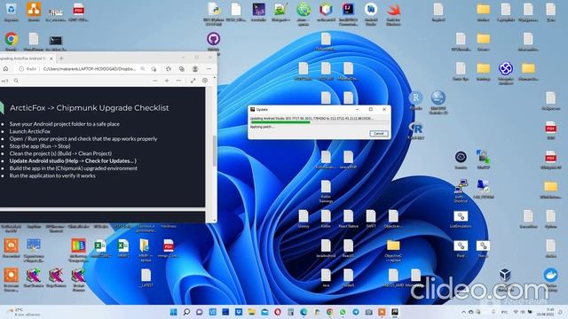
Task: Select the VirtualBox desktop icon
Action: [505, 279]
